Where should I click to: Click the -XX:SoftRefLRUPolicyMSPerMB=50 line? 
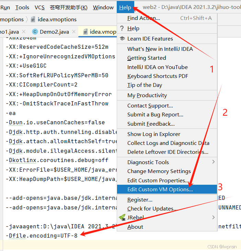pos(57,75)
